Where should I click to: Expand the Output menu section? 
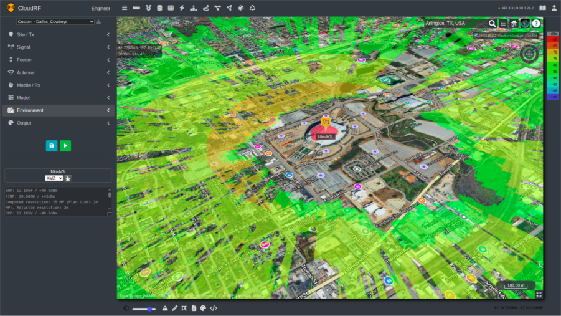point(58,123)
